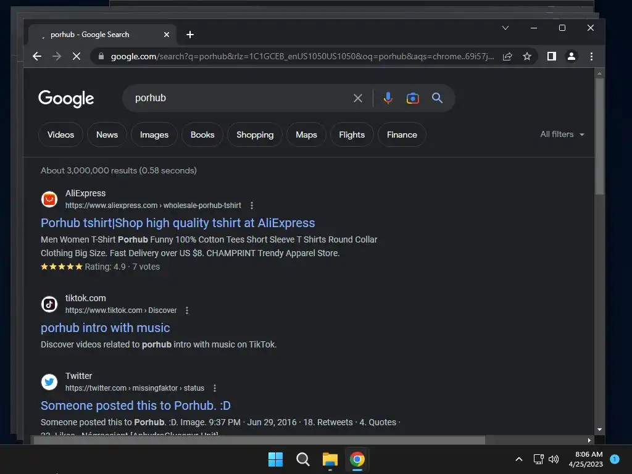Filter results by Videos
632x474 pixels.
[x=61, y=135]
